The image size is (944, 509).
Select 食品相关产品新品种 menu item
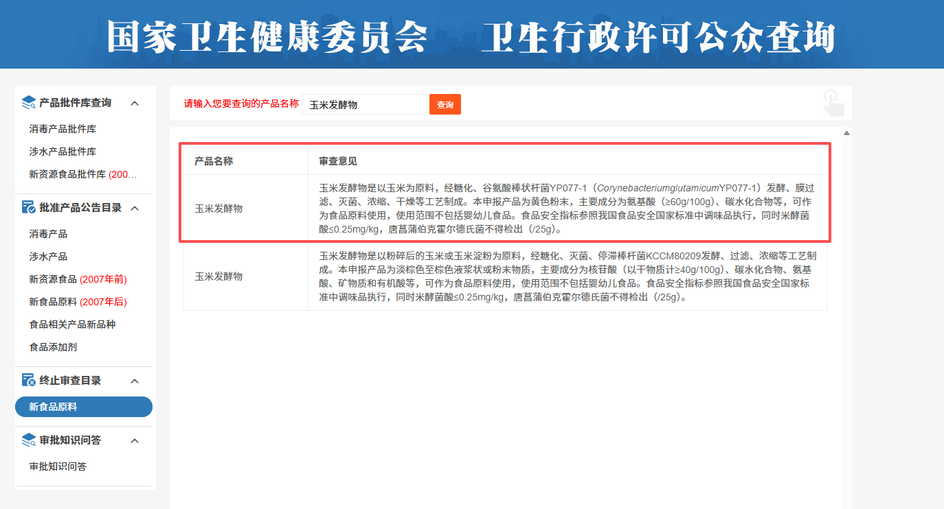pos(72,324)
